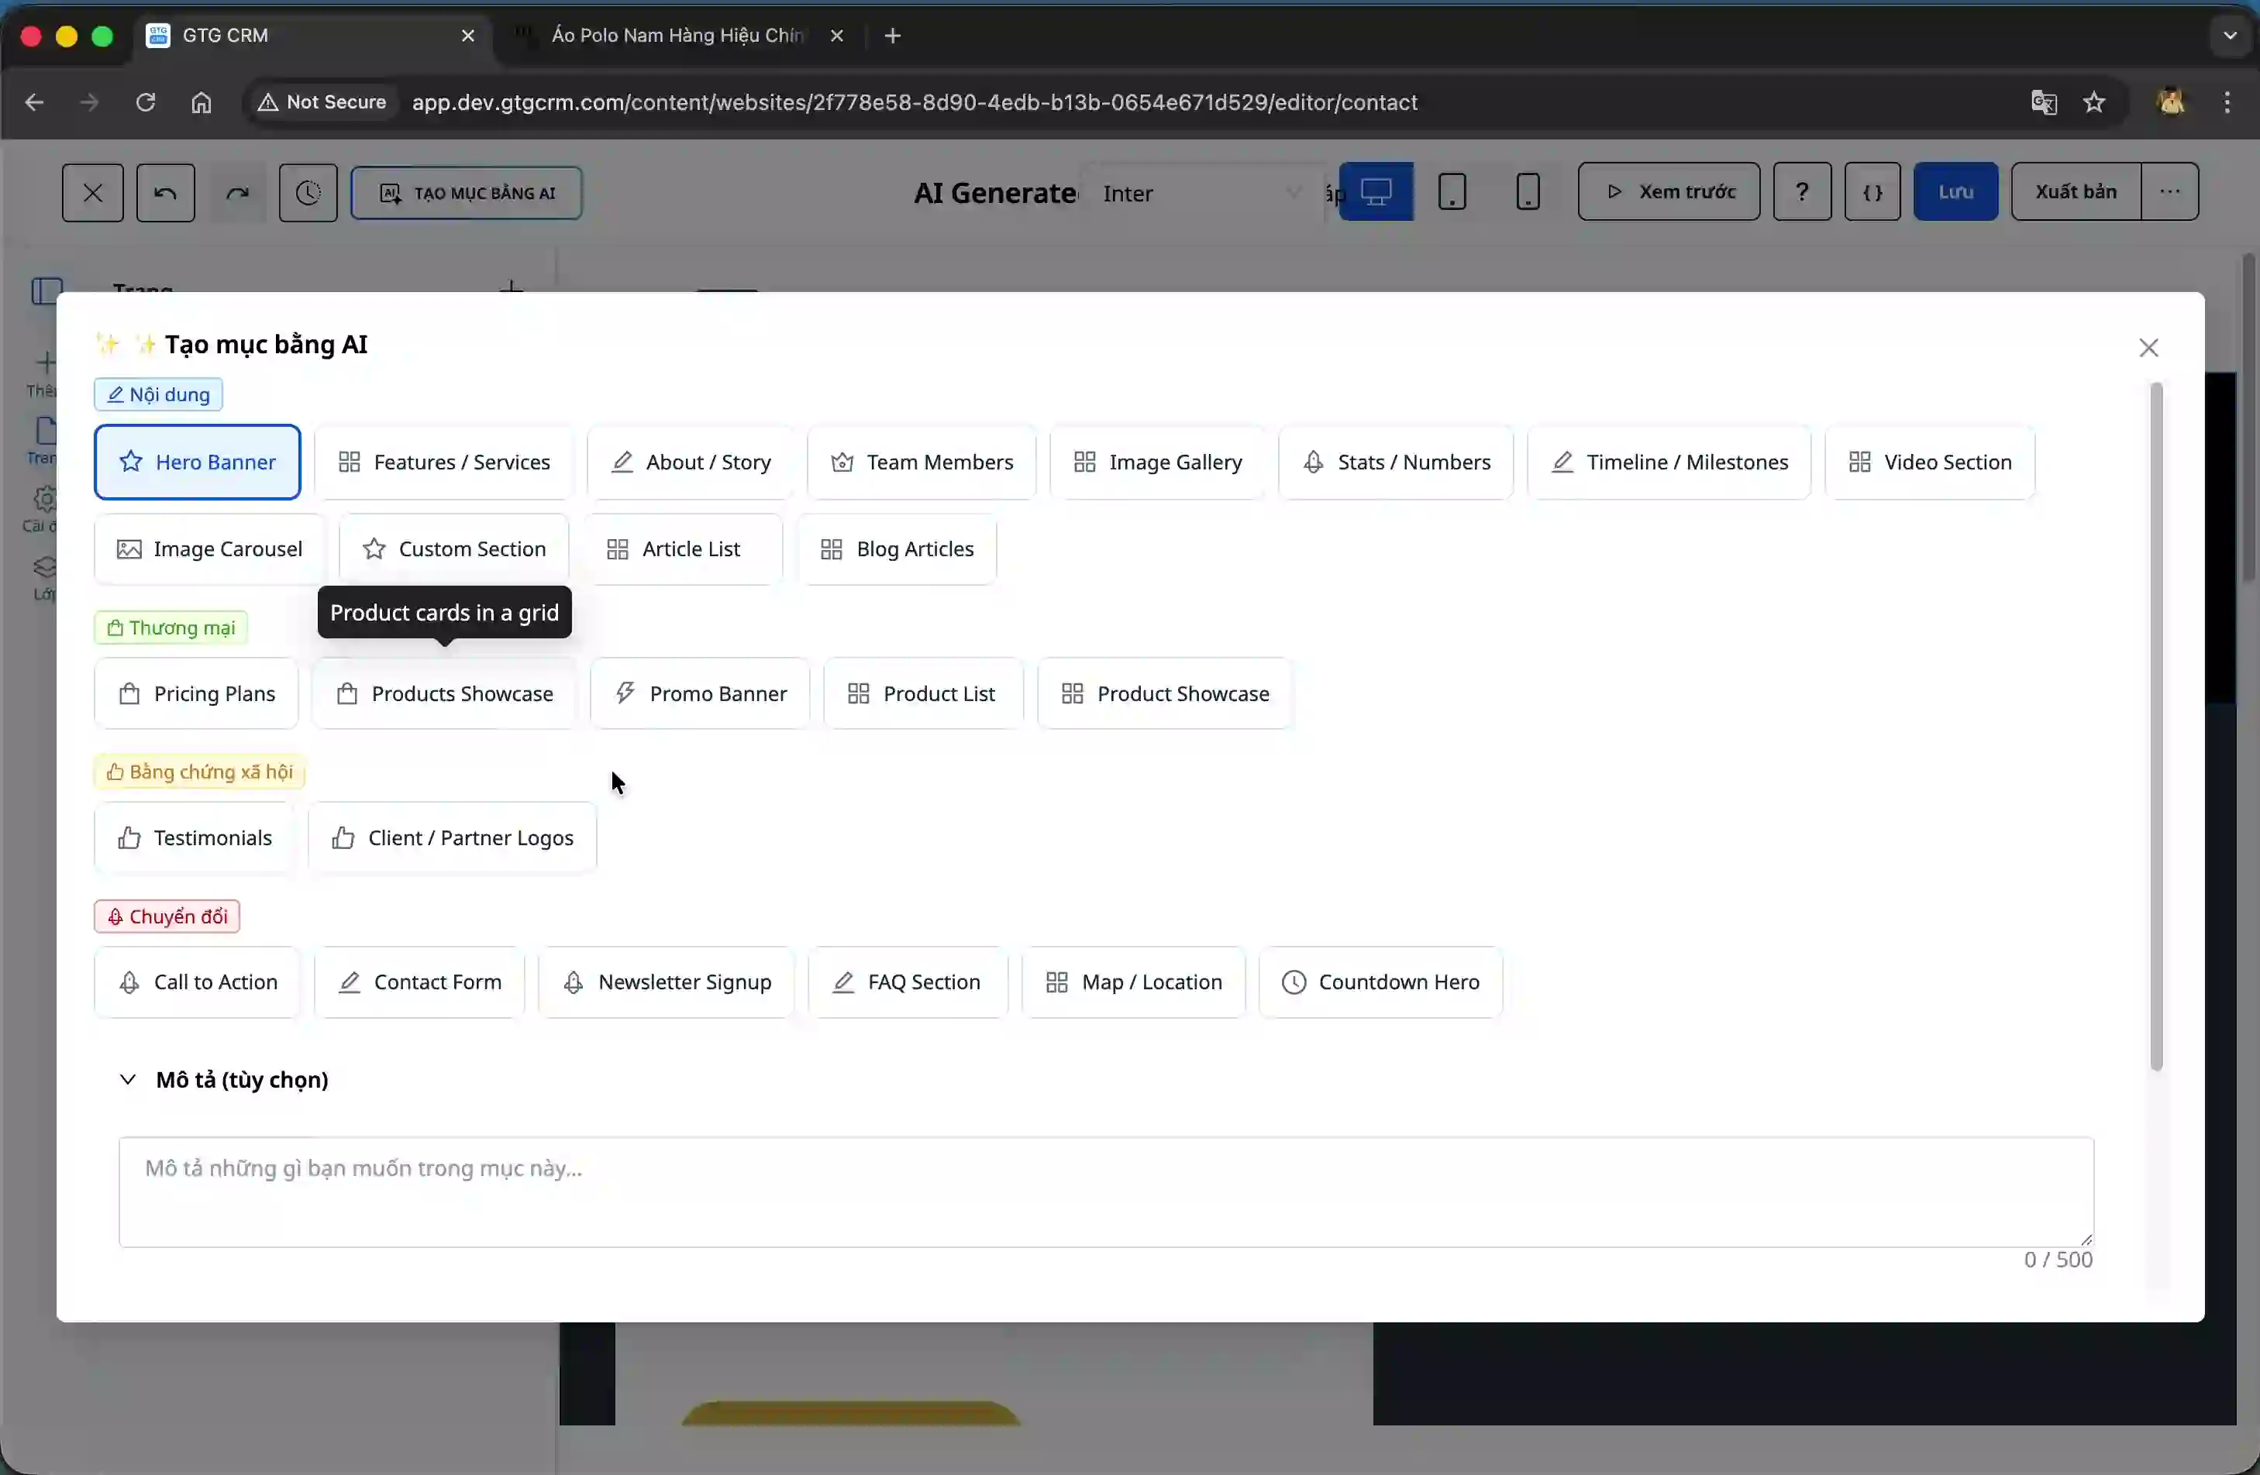Click the redo arrow icon

point(237,193)
